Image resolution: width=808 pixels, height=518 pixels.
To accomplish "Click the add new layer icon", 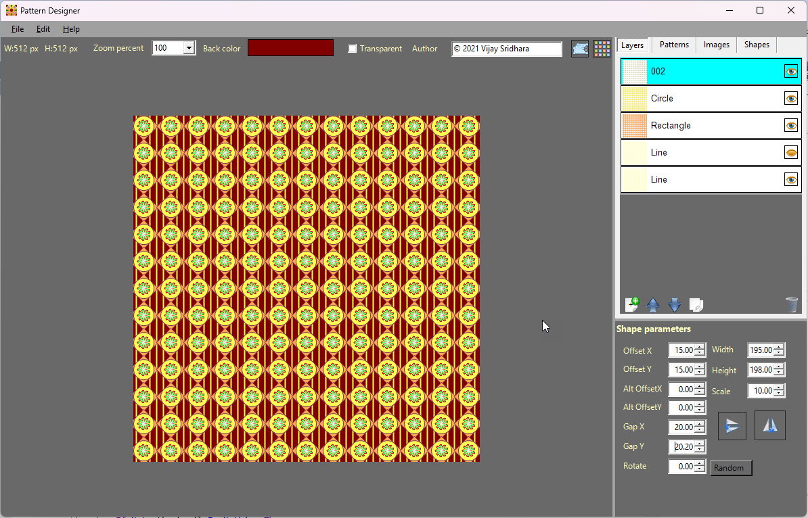I will 632,304.
